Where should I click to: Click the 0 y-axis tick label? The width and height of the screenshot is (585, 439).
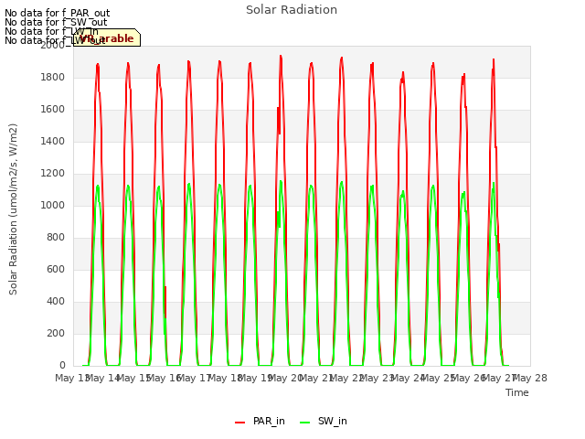pyautogui.click(x=62, y=366)
